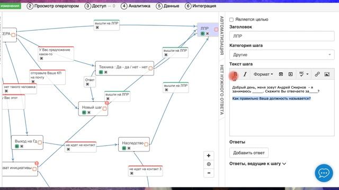Select the 'нет такого человека' answer box

[x=20, y=89]
